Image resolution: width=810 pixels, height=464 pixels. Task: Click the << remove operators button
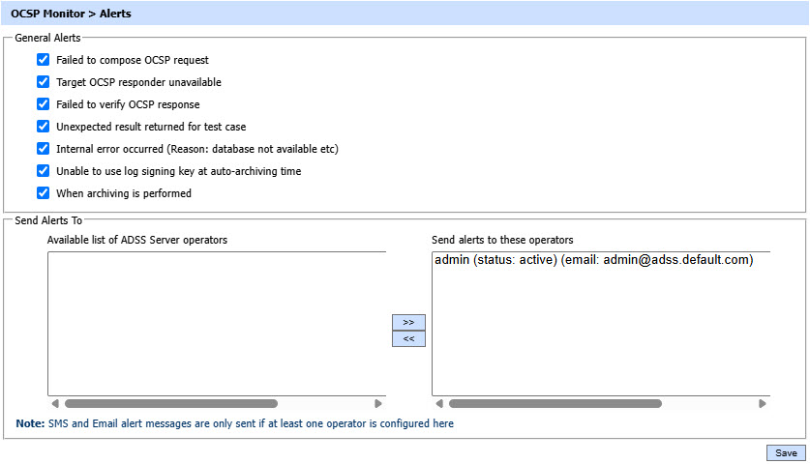click(x=408, y=339)
